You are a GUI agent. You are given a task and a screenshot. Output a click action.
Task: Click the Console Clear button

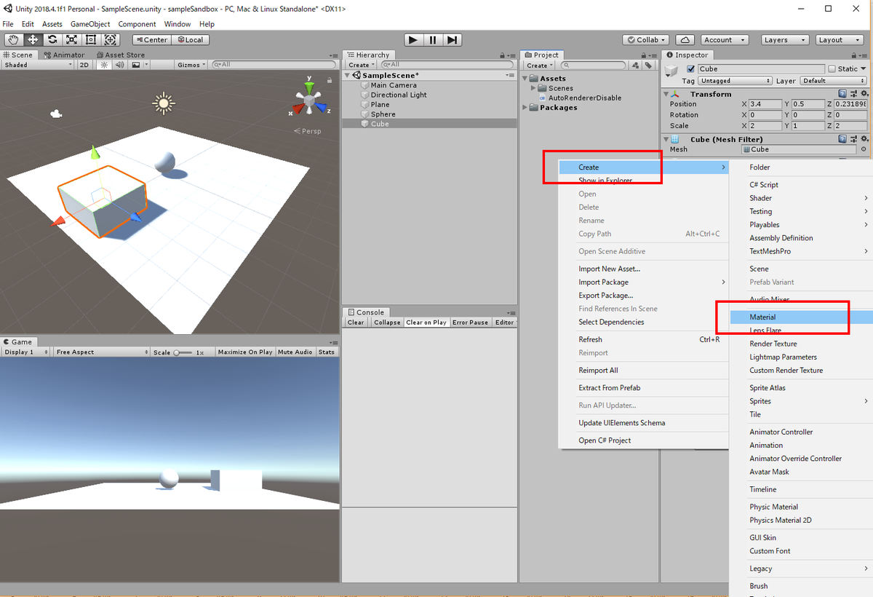click(x=356, y=323)
